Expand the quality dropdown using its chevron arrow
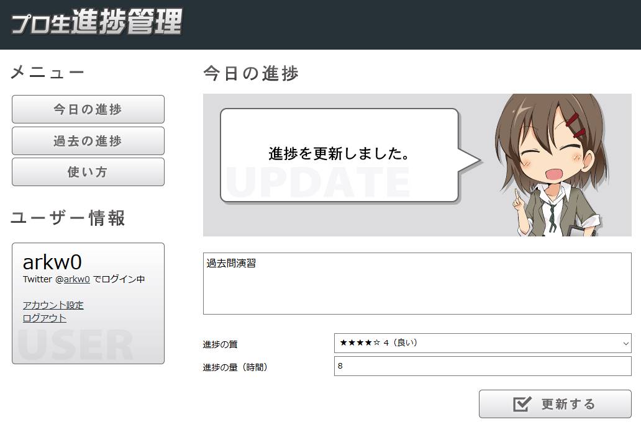Viewport: 641px width, 430px height. pyautogui.click(x=625, y=343)
